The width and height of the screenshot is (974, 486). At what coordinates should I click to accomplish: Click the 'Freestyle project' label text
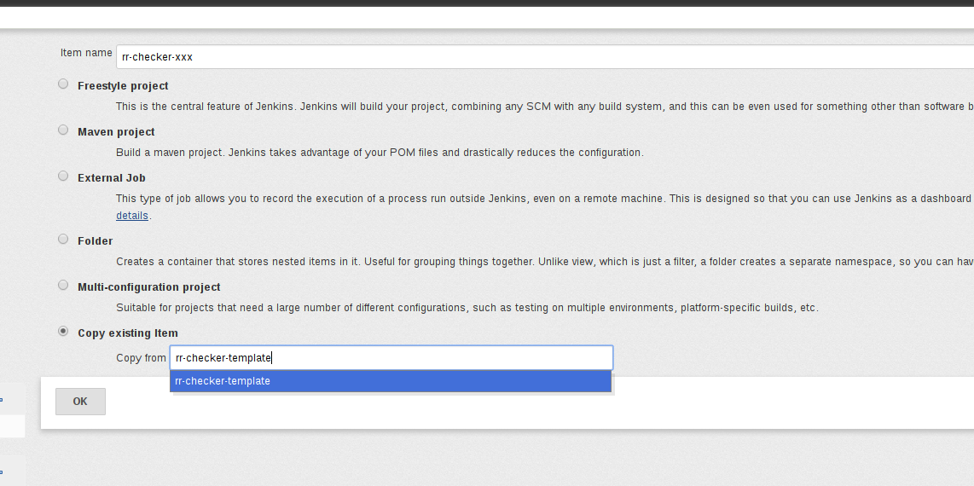[x=123, y=86]
